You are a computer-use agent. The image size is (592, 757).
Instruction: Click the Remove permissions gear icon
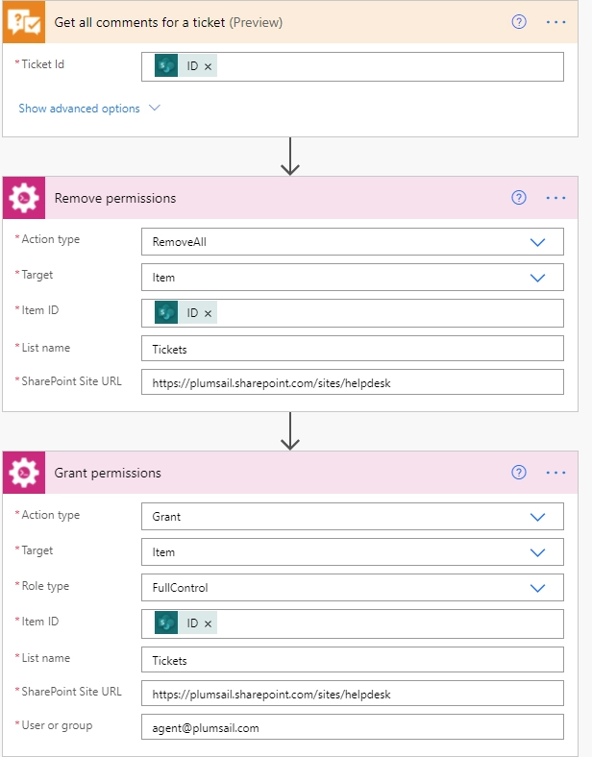click(x=24, y=198)
